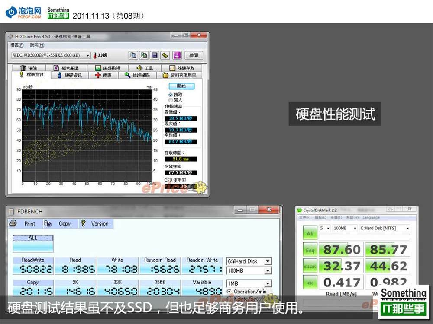Click the 21.8 ms access time value
The image size is (433, 324).
coord(181,159)
